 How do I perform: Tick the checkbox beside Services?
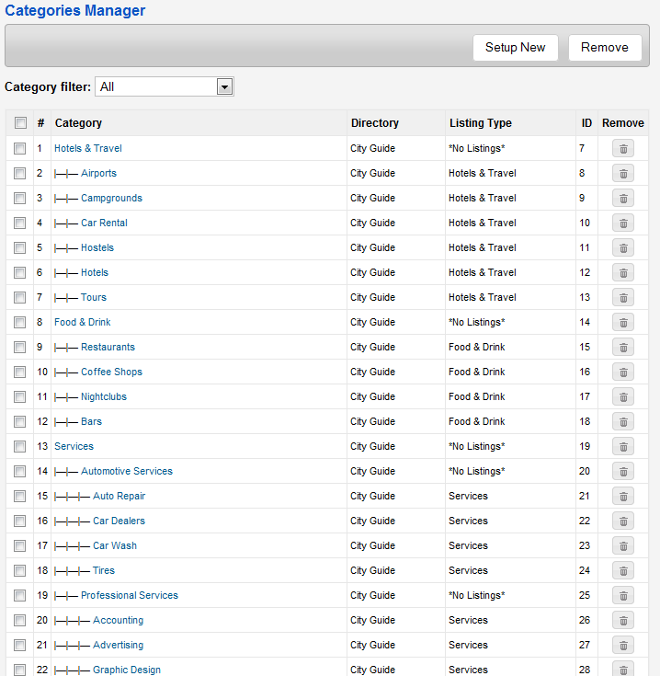click(x=20, y=446)
